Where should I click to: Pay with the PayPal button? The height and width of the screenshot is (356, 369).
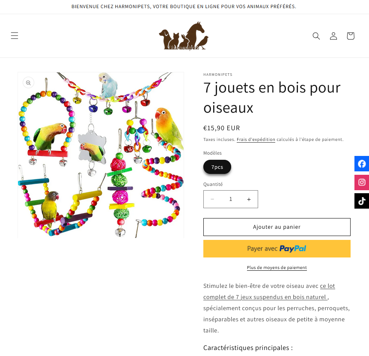click(277, 248)
